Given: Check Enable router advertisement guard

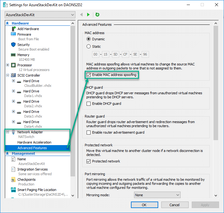Looking at the screenshot, I should point(88,132).
